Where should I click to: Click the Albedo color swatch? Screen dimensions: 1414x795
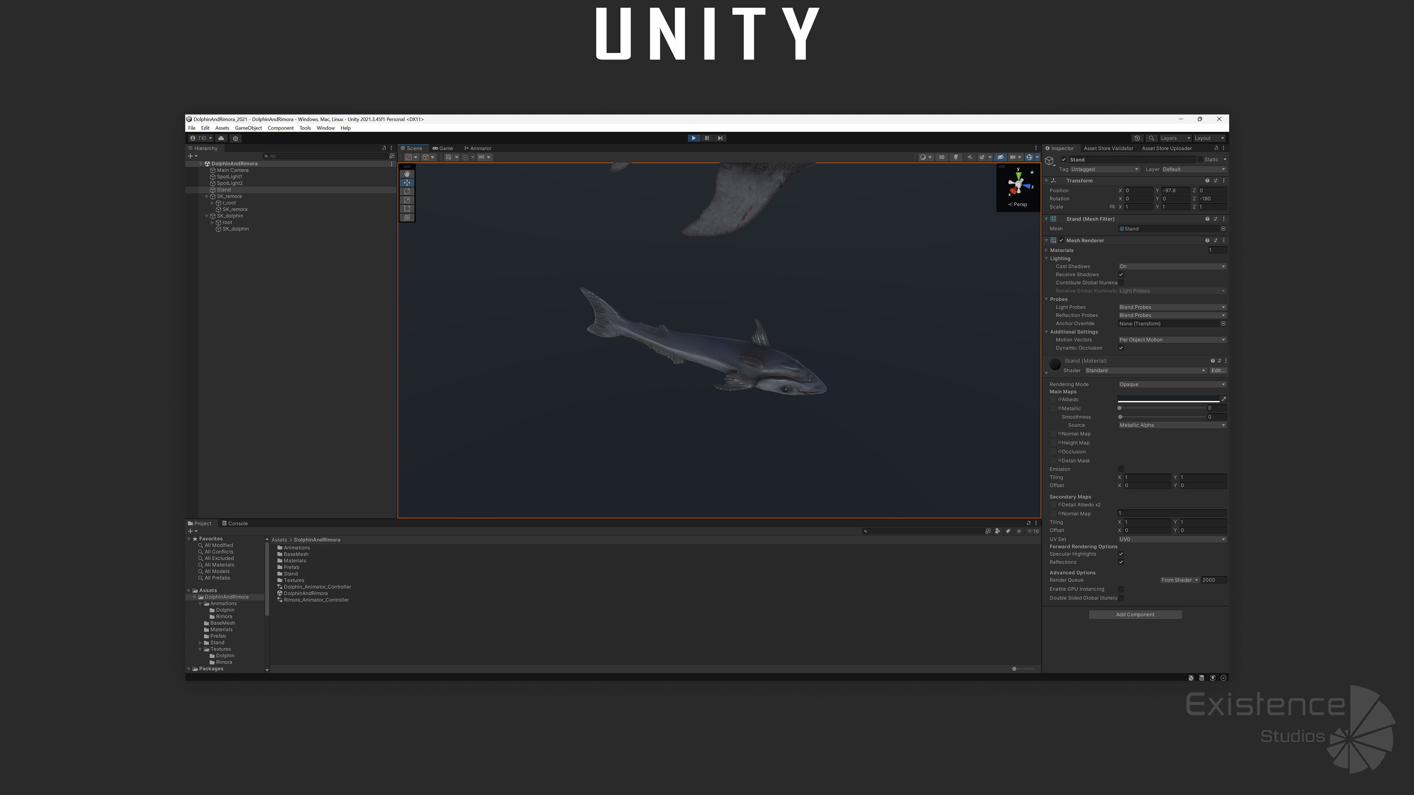[1168, 399]
